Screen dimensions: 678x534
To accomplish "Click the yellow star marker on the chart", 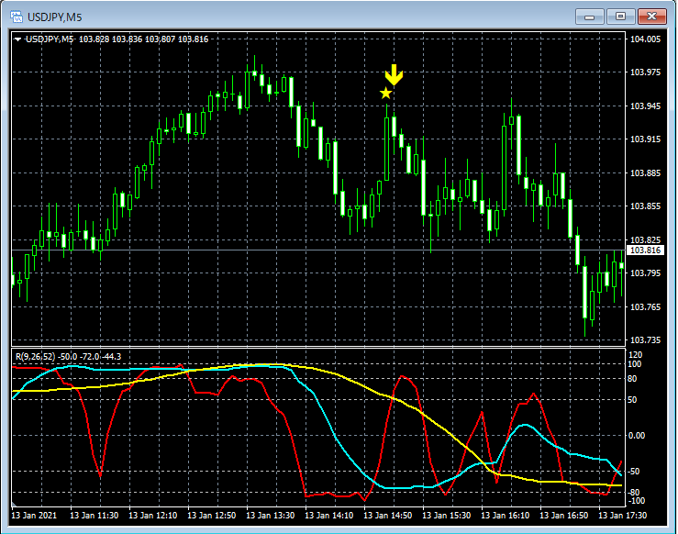I will point(385,93).
